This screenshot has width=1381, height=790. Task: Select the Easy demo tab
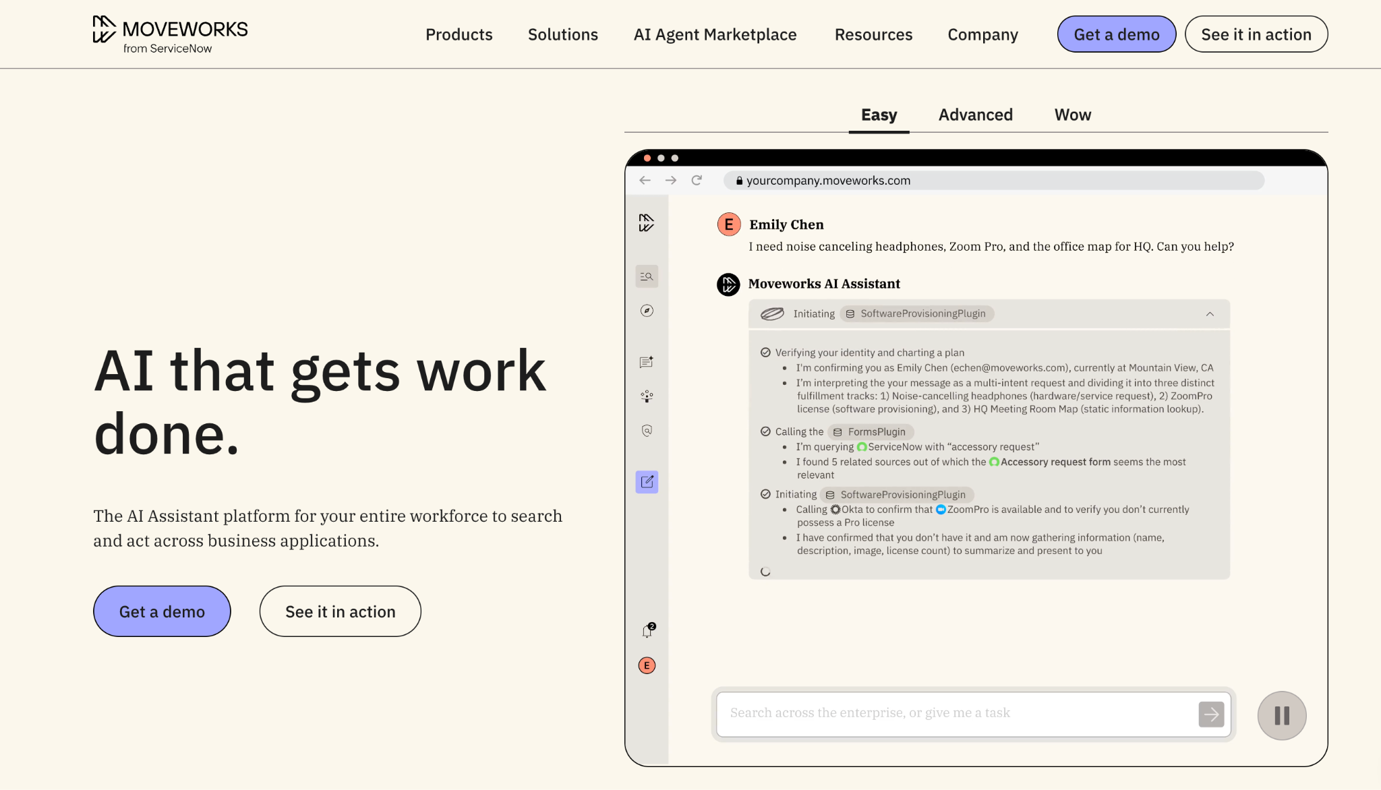(x=879, y=115)
